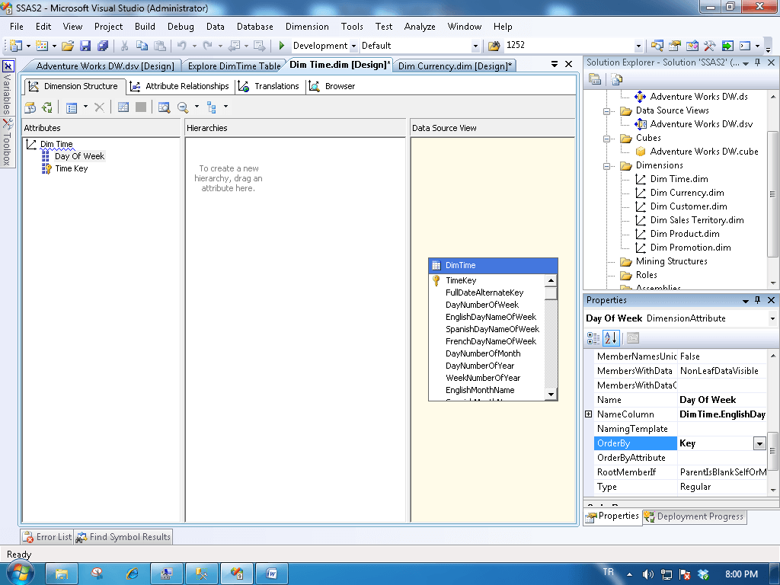Select DayNumberOfWeek column in DimTime table

pos(482,305)
